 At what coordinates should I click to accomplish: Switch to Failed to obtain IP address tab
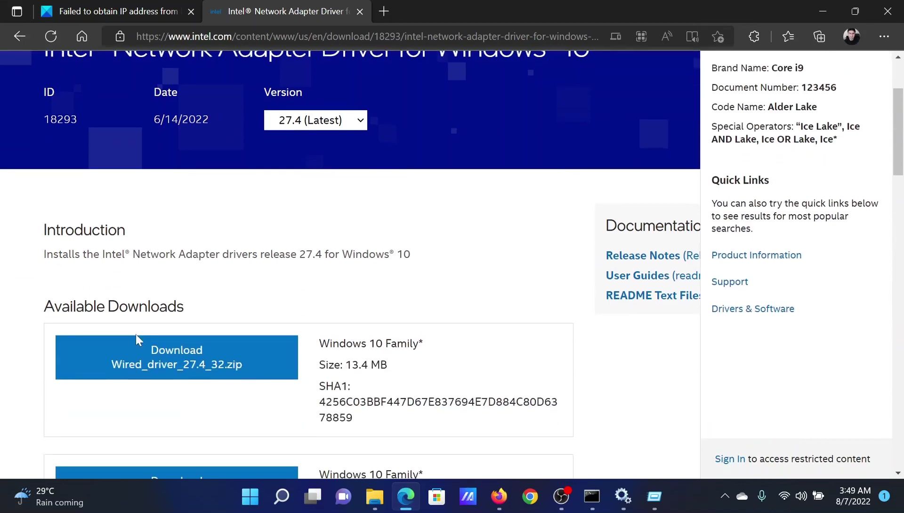[118, 11]
